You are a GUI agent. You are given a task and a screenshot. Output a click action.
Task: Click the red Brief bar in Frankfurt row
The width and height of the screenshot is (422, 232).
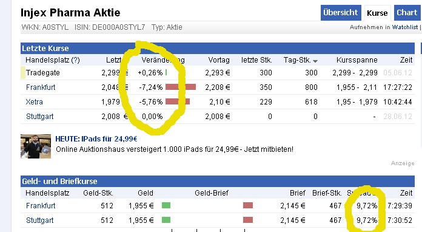[248, 206]
